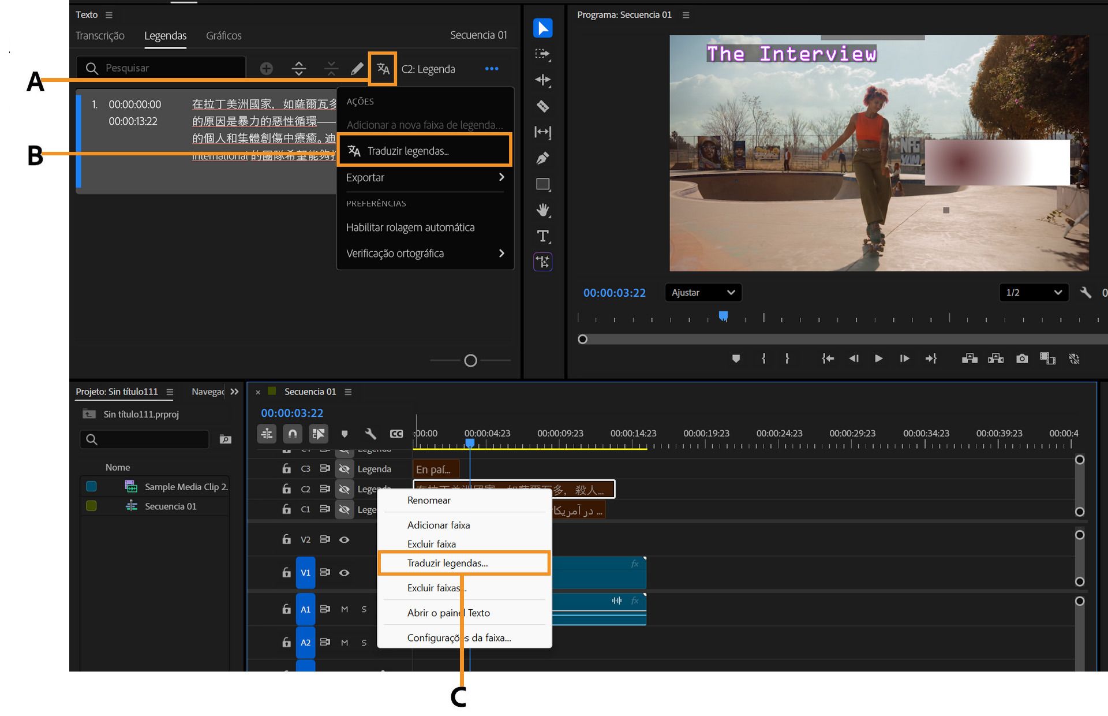1108x716 pixels.
Task: Select the Pen tool in the toolbar
Action: (x=542, y=158)
